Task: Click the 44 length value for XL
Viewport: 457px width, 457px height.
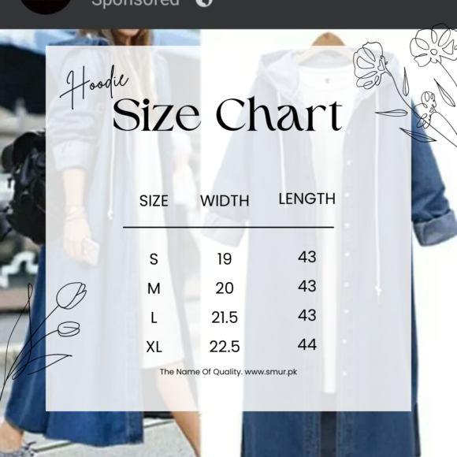Action: 307,344
